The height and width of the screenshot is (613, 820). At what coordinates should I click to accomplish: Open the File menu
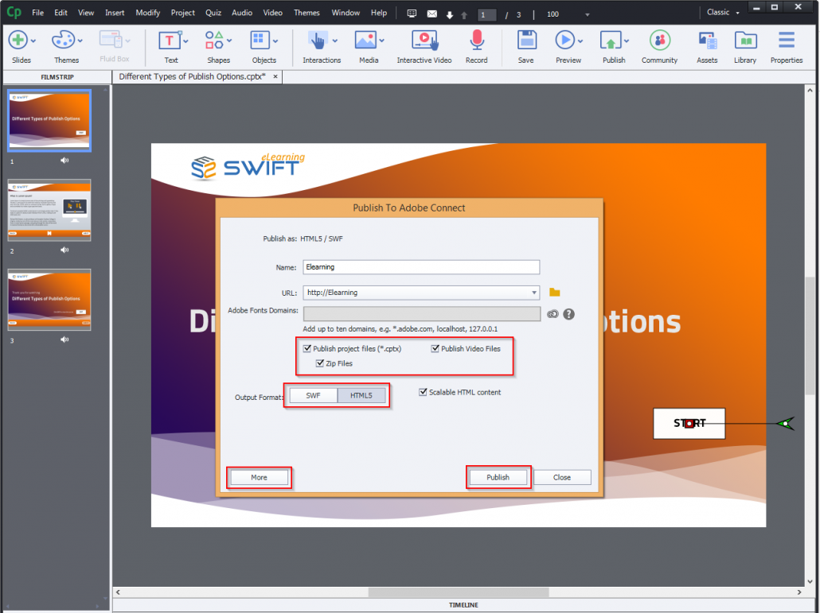pyautogui.click(x=37, y=13)
